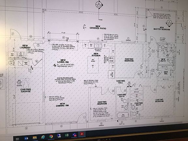
Task: Launch Internet Explorer from the taskbar
Action: (43, 137)
